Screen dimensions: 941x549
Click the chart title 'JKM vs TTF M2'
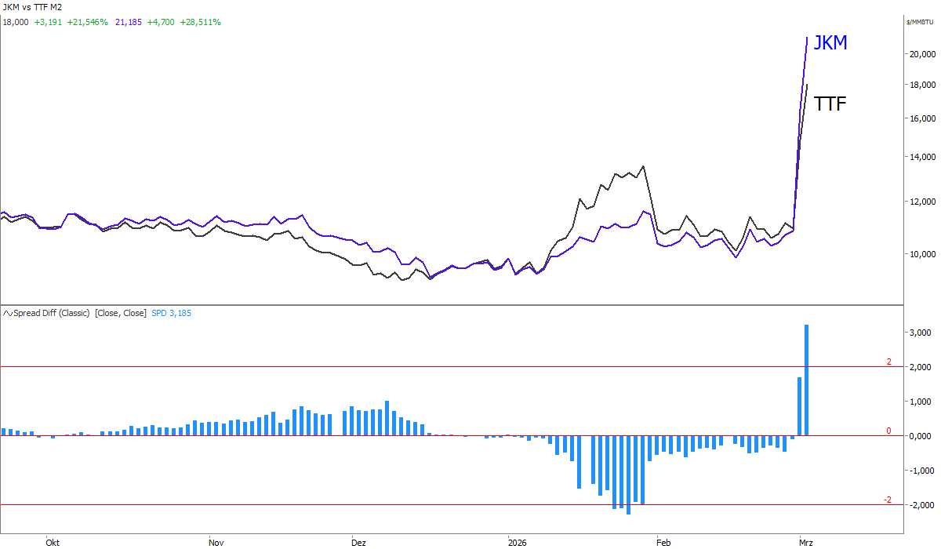[32, 7]
